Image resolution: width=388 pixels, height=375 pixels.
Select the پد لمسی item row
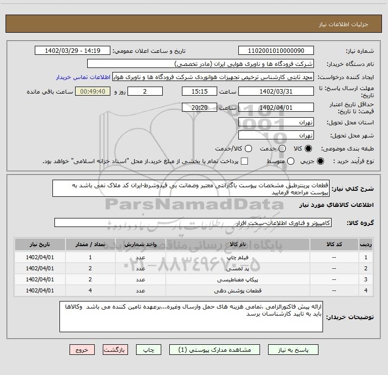[194, 268]
